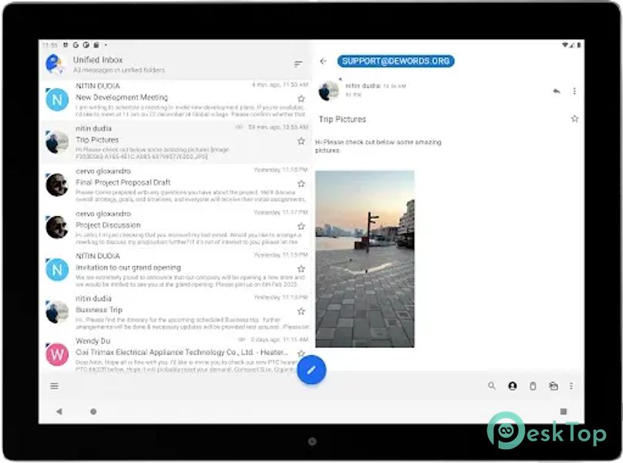
Task: Open the hamburger menu in bottom bar
Action: (x=55, y=386)
